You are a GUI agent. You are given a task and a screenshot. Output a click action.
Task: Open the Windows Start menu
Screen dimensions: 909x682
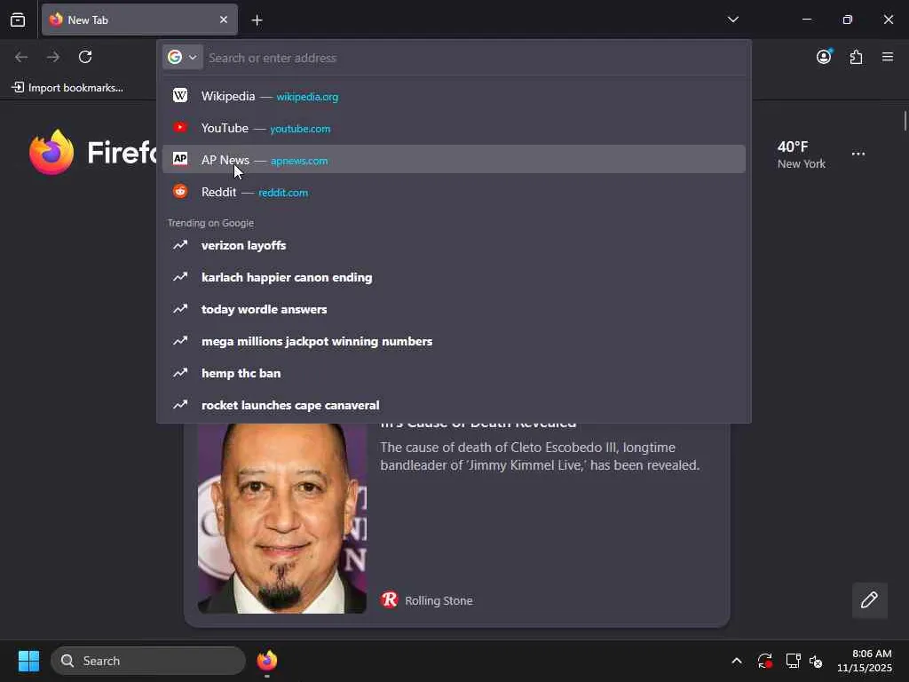(x=28, y=661)
